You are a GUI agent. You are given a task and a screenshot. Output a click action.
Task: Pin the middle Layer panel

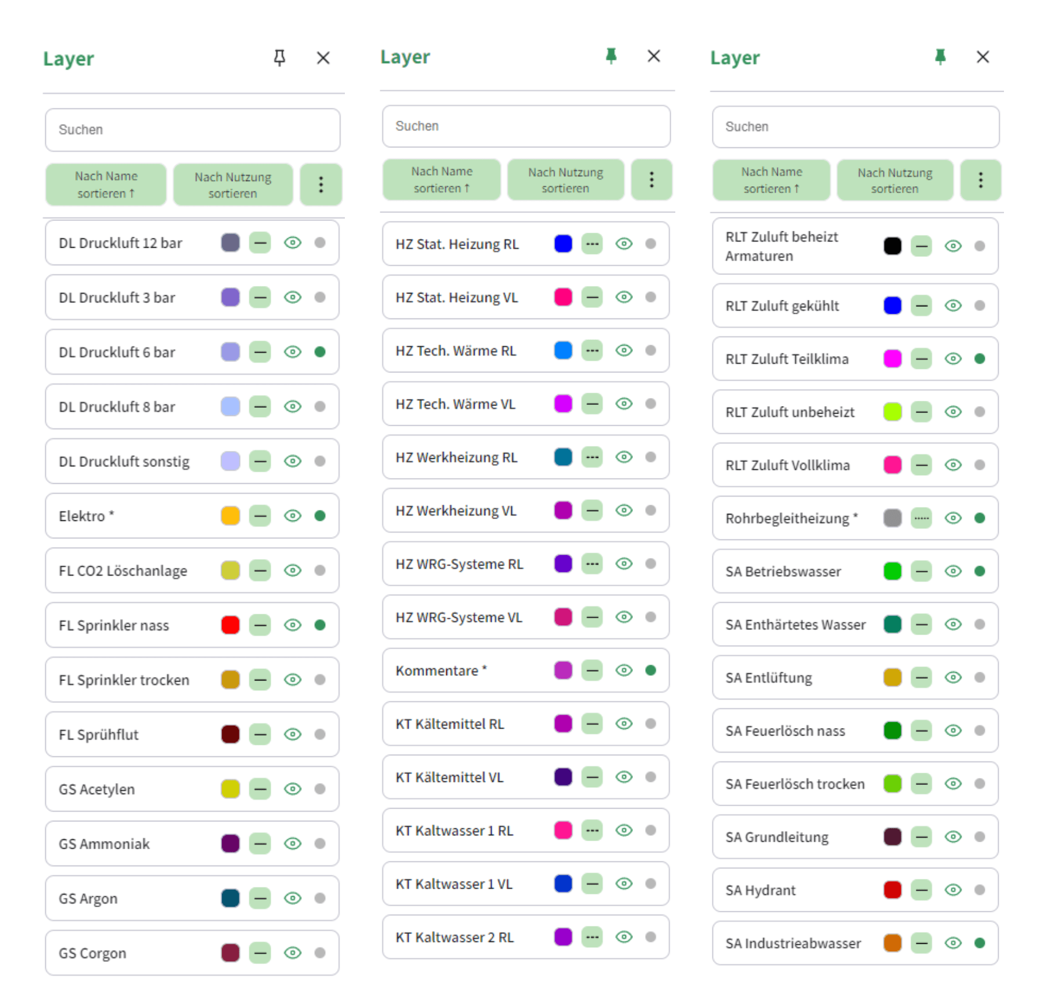[612, 56]
